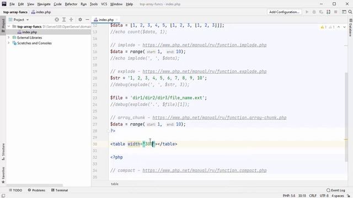The width and height of the screenshot is (353, 198).
Task: Change UTF-8 encoding in status bar
Action: coord(324,196)
